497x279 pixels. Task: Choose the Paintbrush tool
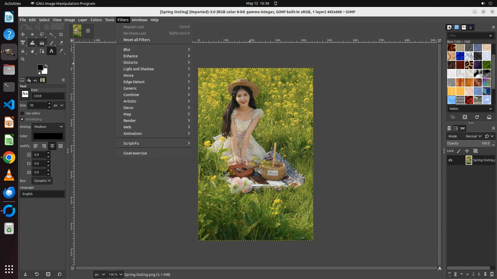click(52, 43)
